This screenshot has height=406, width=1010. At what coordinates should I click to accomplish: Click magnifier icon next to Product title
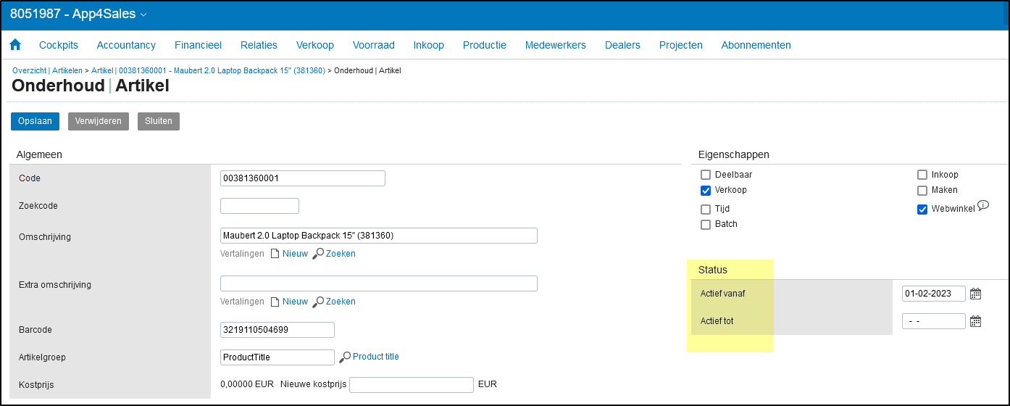pos(345,357)
